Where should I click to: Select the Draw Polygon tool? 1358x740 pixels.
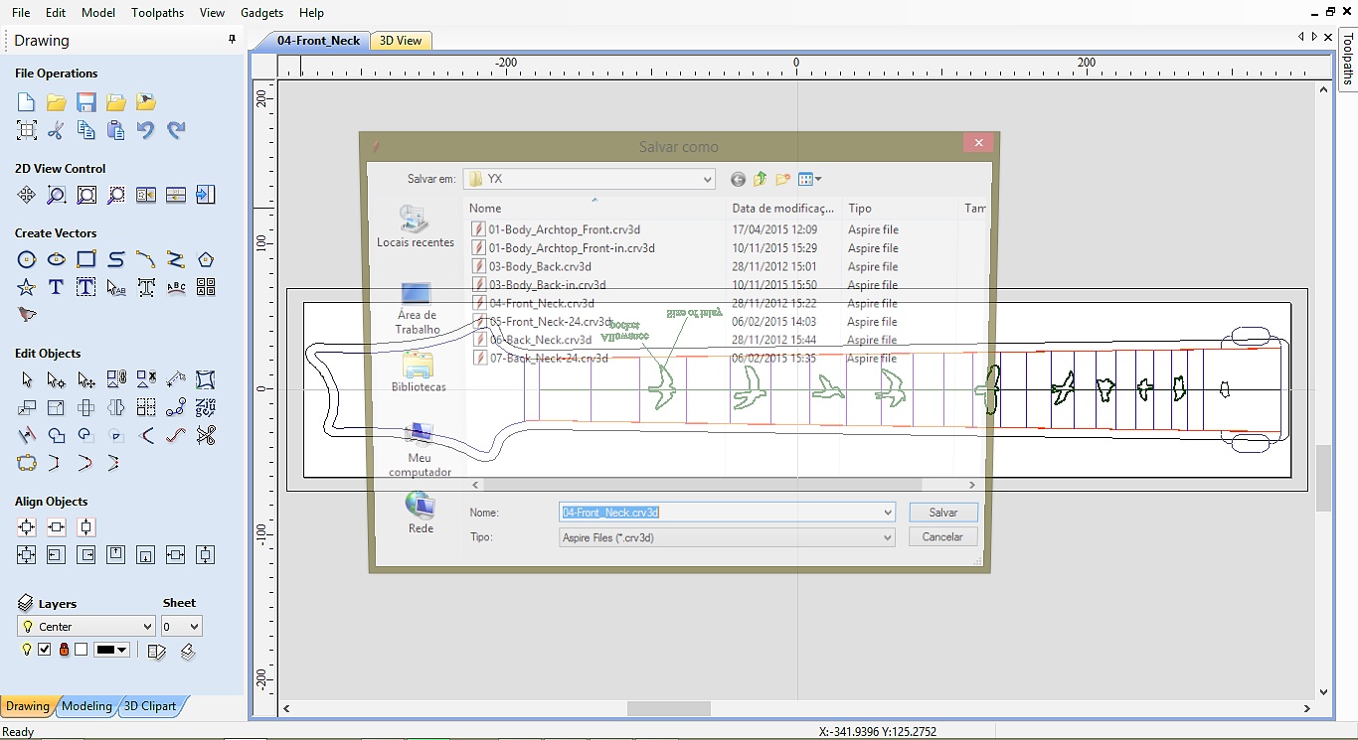206,260
